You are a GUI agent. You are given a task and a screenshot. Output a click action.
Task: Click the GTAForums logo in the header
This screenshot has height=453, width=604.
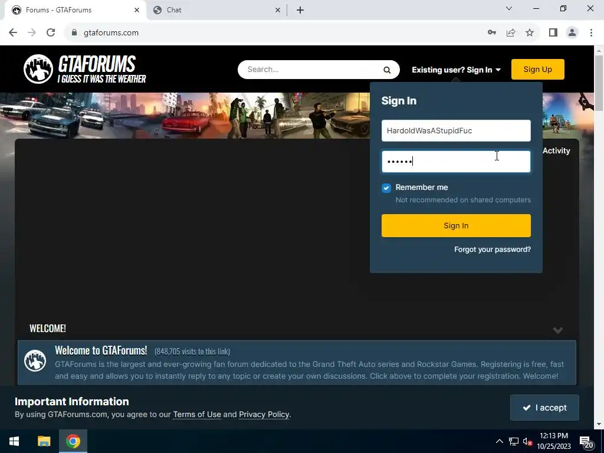(x=85, y=69)
